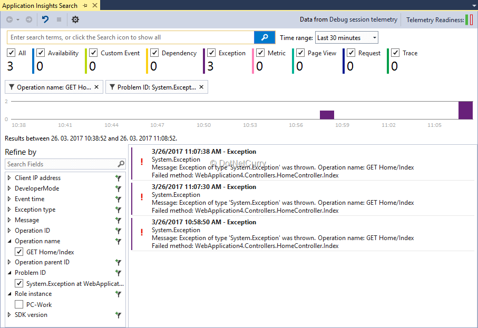478x328 pixels.
Task: Expand the SDK version node
Action: click(x=9, y=315)
